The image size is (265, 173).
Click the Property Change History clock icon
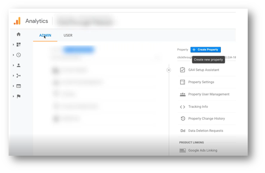click(183, 119)
